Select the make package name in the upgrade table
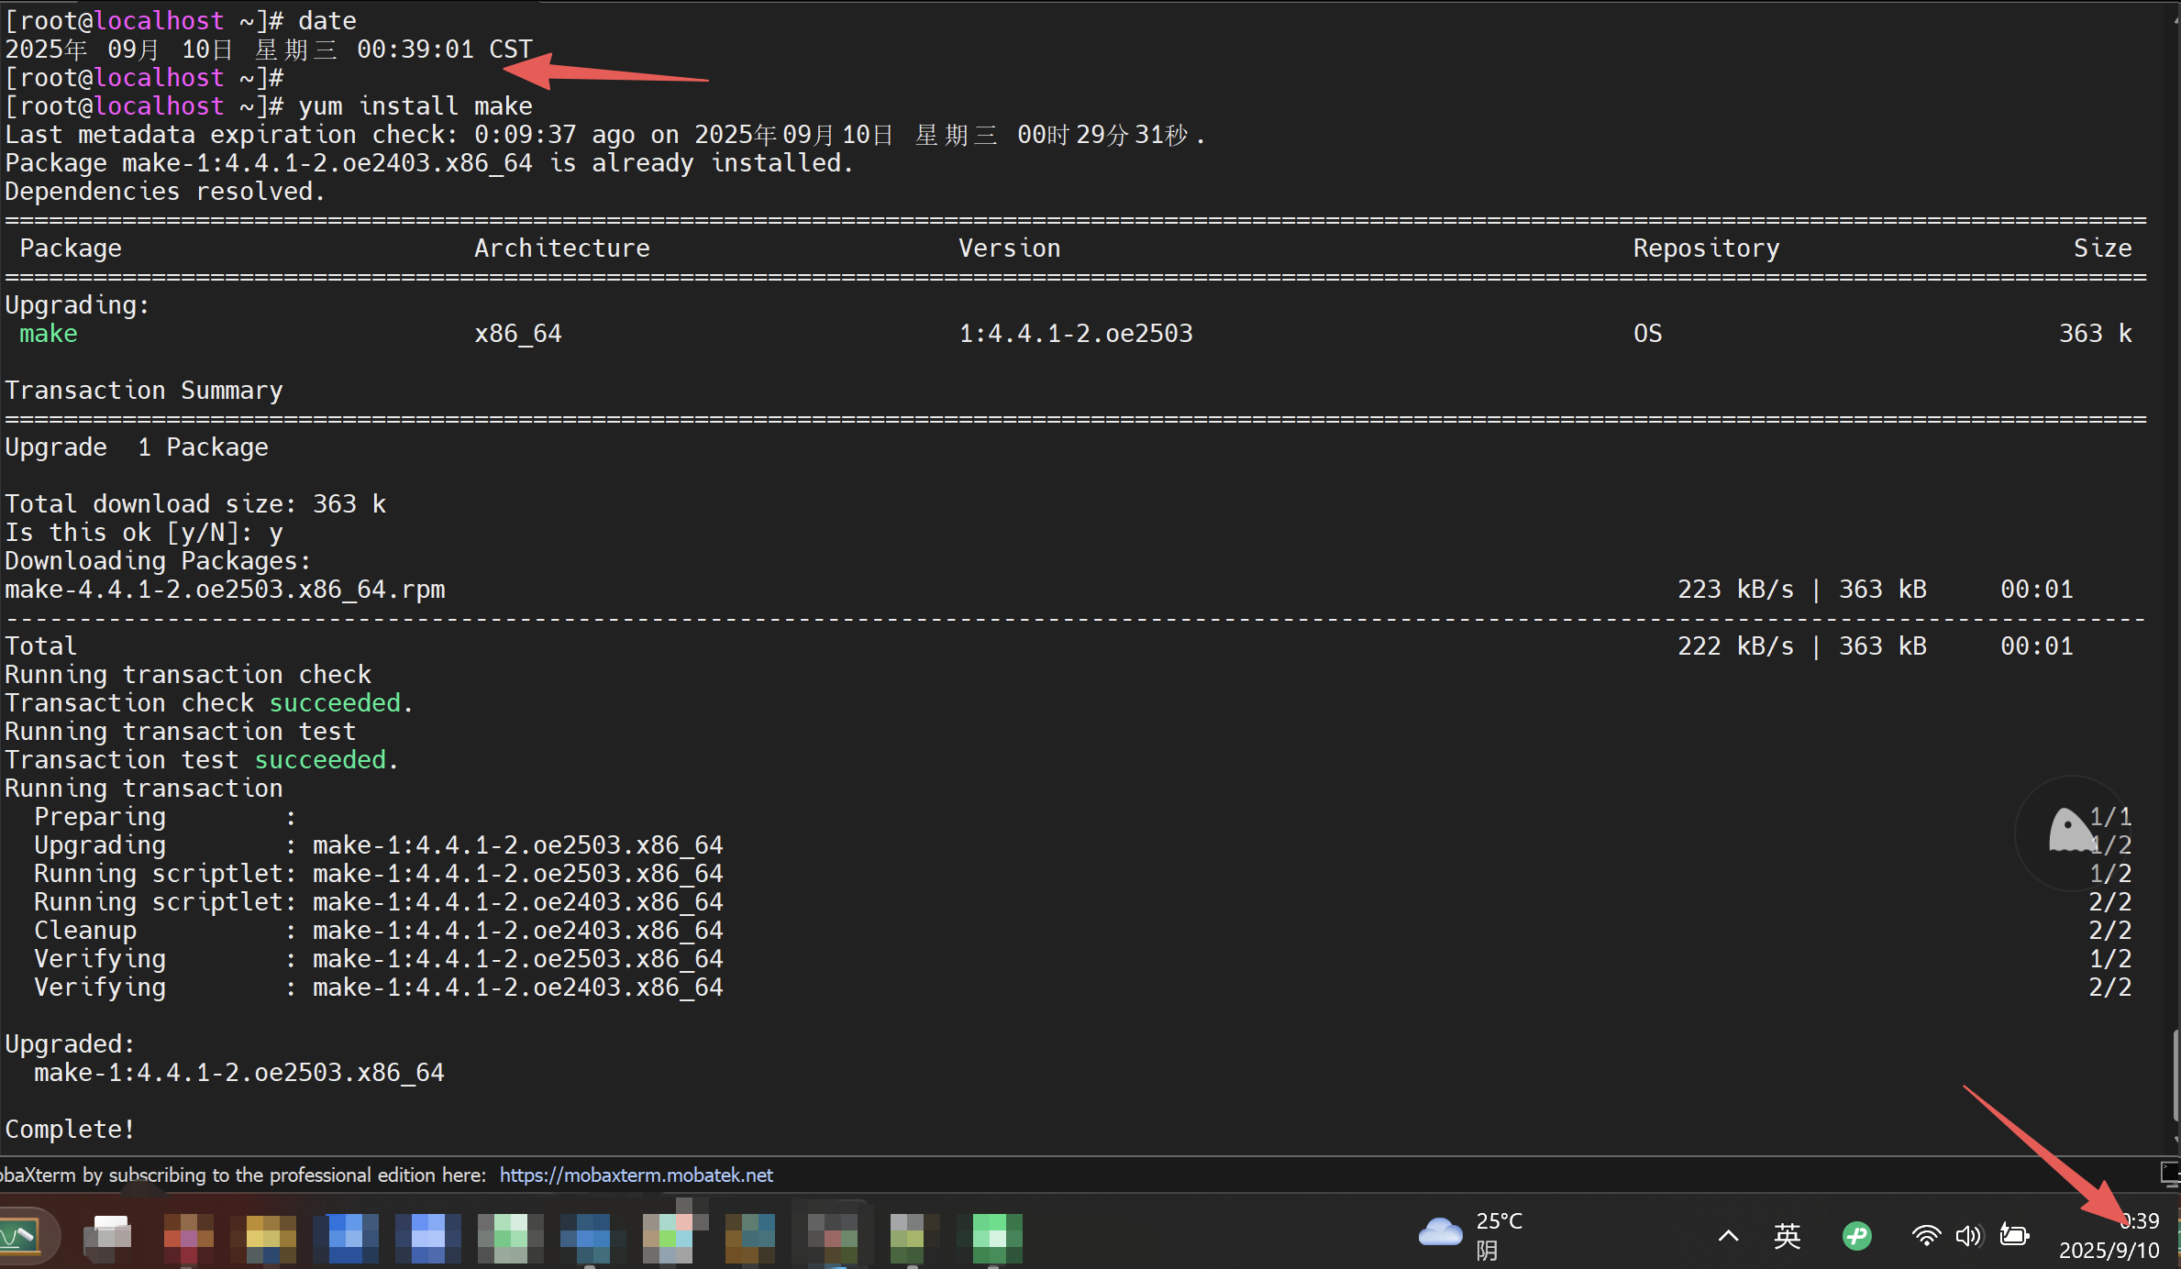This screenshot has height=1269, width=2181. pyautogui.click(x=48, y=333)
